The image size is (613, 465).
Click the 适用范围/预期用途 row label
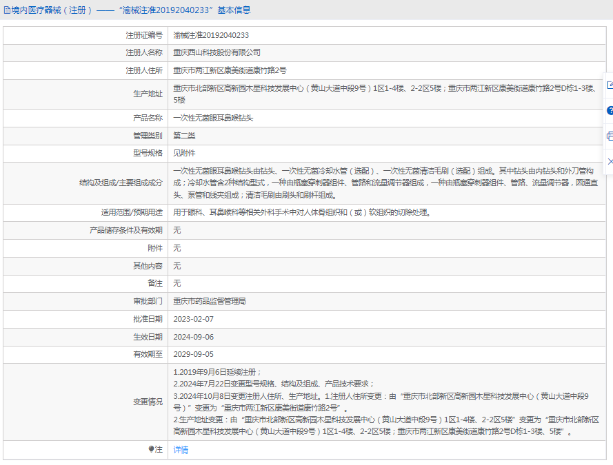point(132,212)
